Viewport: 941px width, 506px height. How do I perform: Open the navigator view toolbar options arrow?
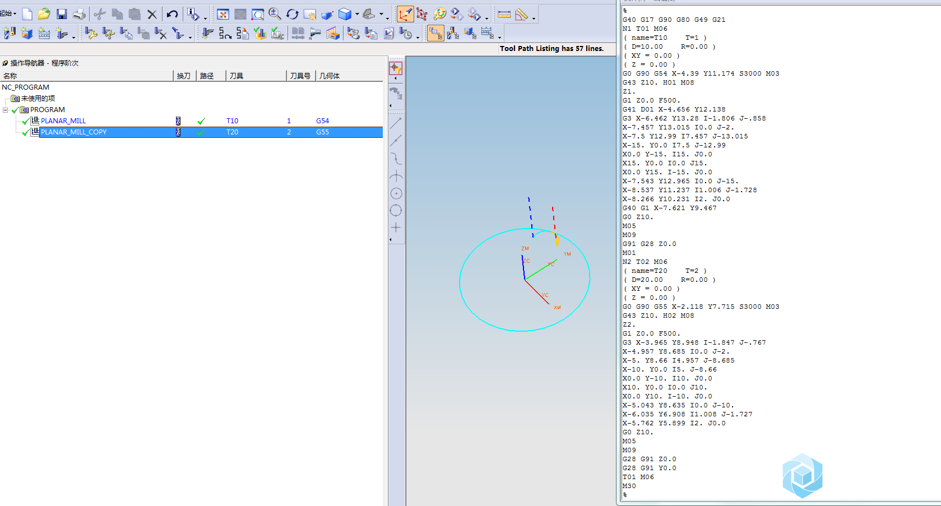click(x=499, y=37)
